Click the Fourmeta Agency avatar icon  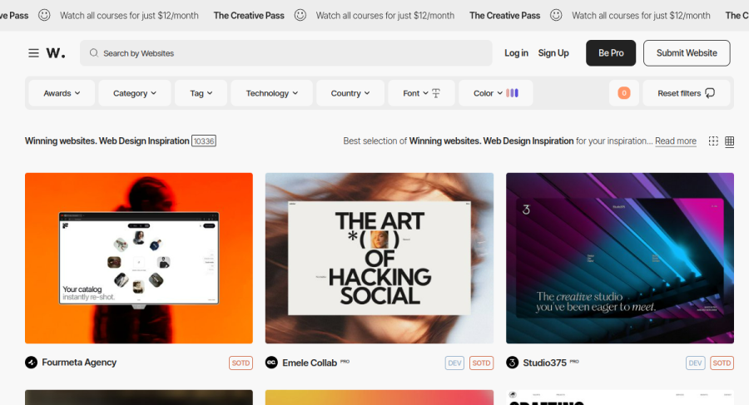pos(31,363)
